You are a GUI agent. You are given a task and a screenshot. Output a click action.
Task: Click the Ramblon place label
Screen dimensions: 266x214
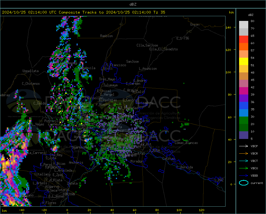pos(106,36)
